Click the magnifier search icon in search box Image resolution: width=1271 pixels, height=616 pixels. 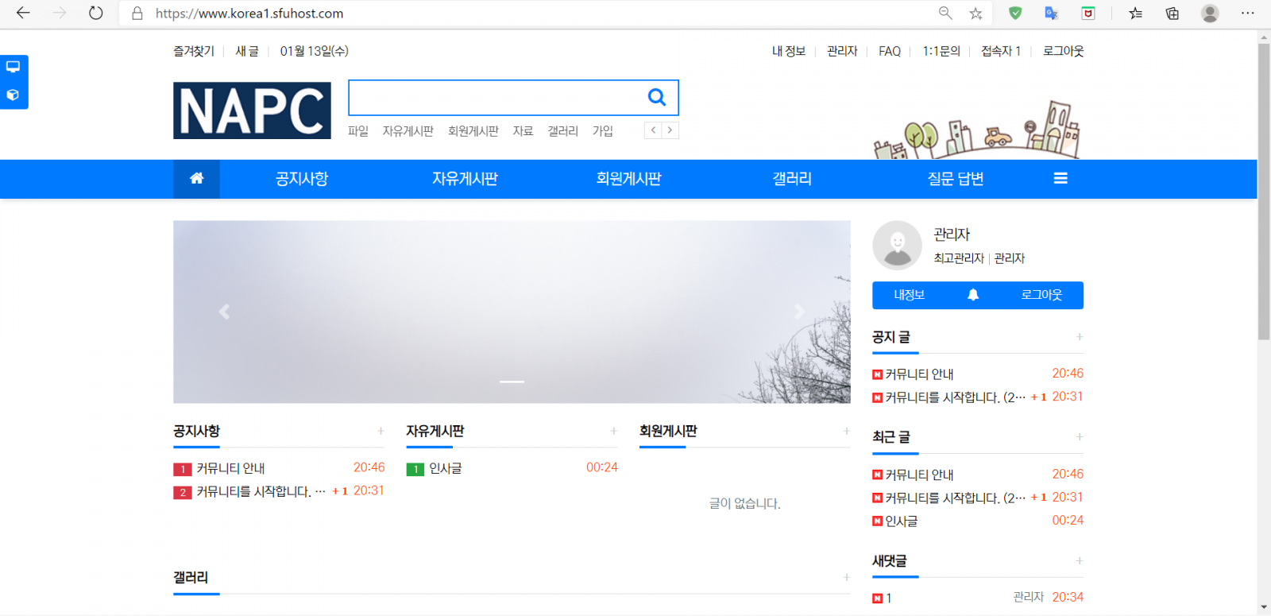656,97
